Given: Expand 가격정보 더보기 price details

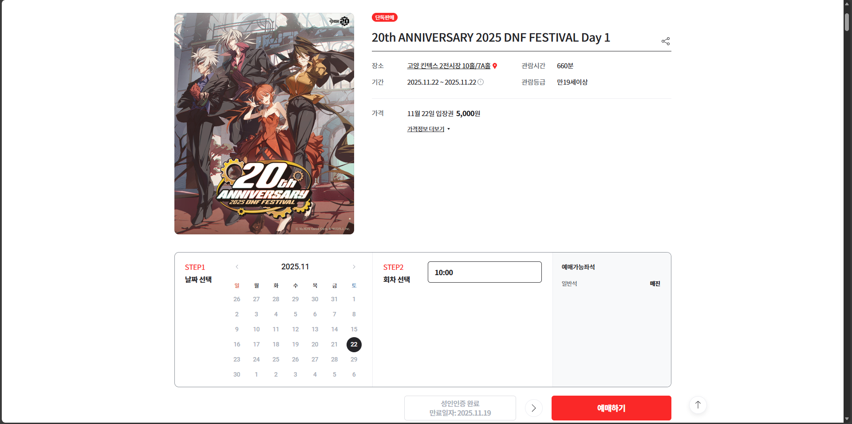Looking at the screenshot, I should point(429,129).
